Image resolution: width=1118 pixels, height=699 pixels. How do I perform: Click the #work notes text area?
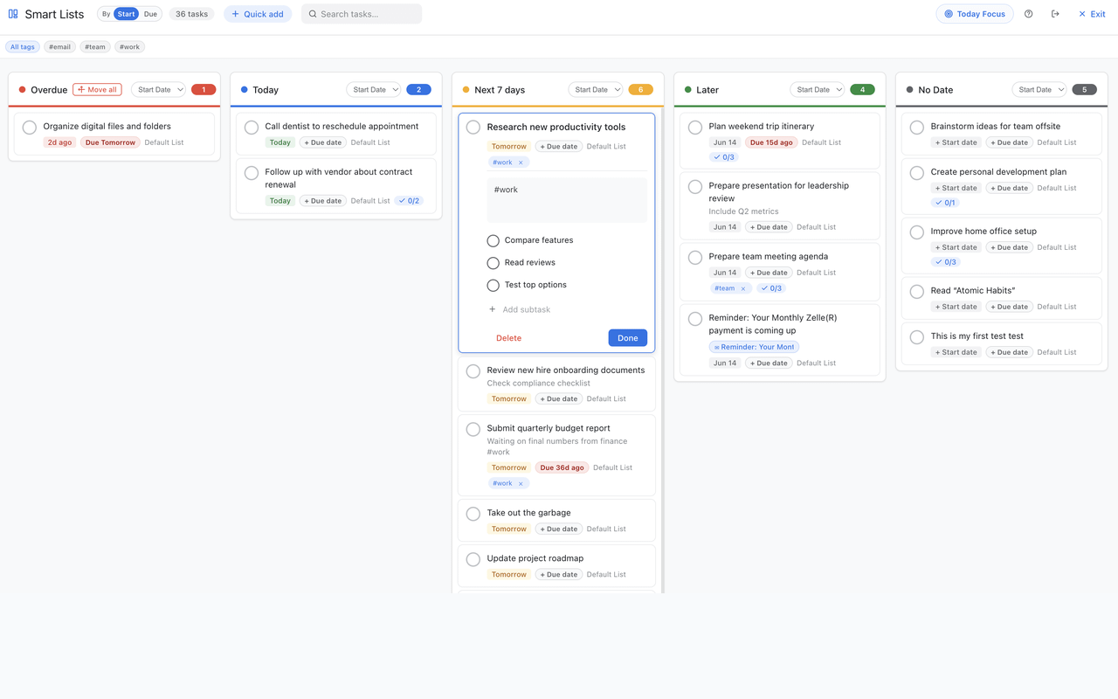pos(567,200)
